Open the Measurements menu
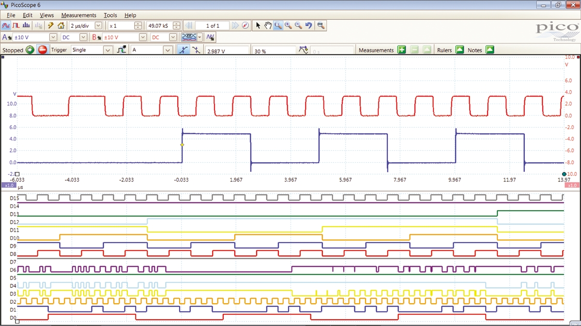The image size is (581, 326). click(x=79, y=15)
